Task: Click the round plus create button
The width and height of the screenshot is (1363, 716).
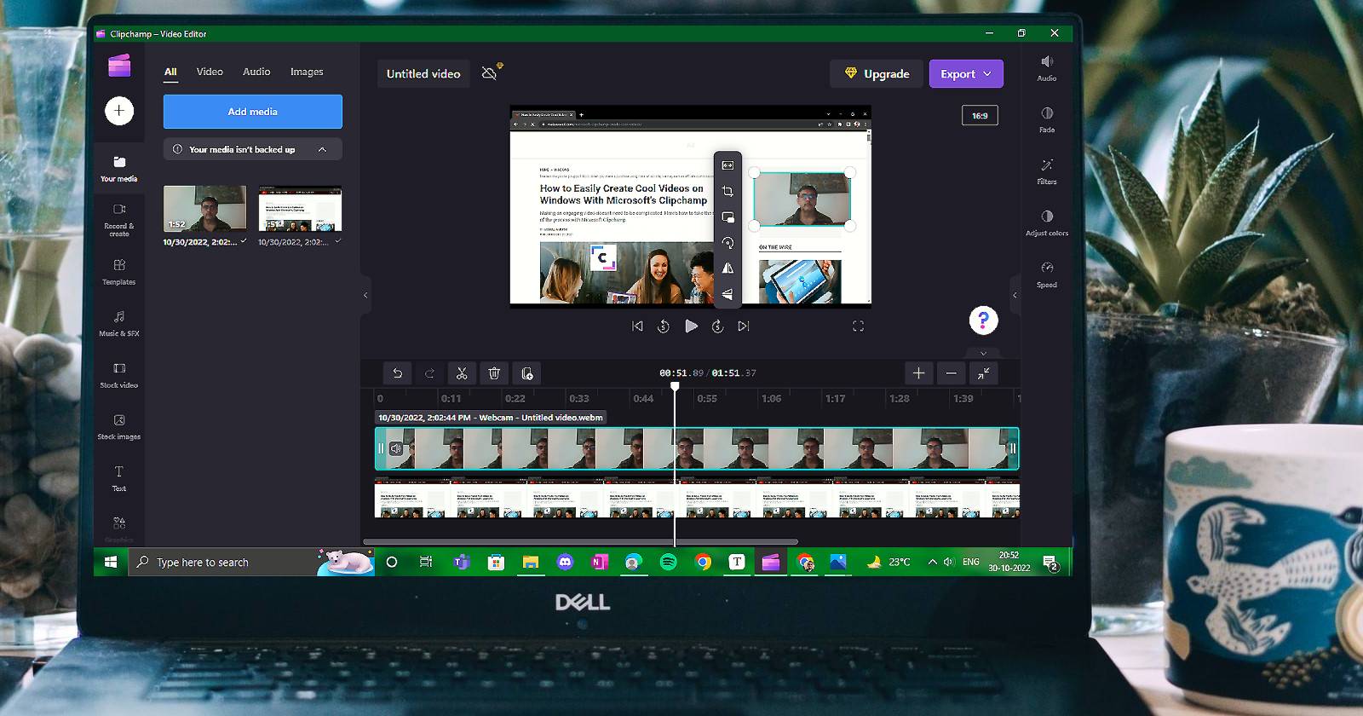Action: point(119,111)
